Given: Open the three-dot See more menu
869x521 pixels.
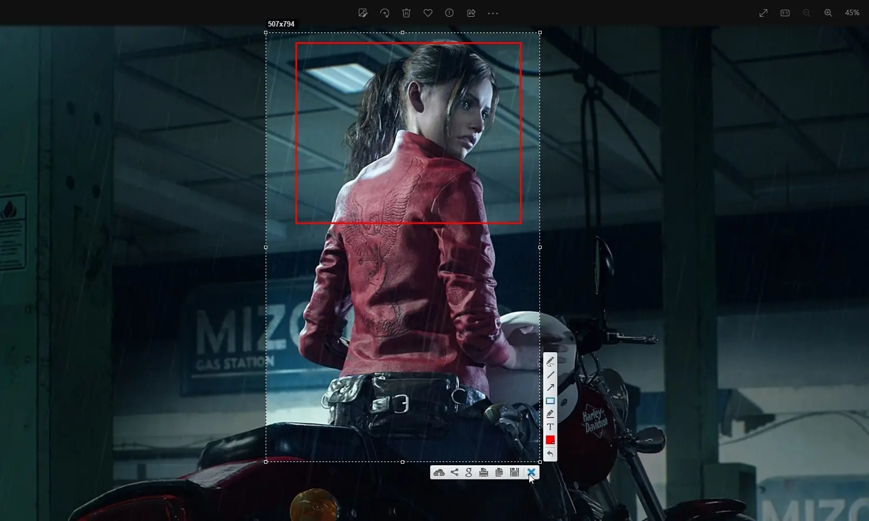Looking at the screenshot, I should point(493,13).
